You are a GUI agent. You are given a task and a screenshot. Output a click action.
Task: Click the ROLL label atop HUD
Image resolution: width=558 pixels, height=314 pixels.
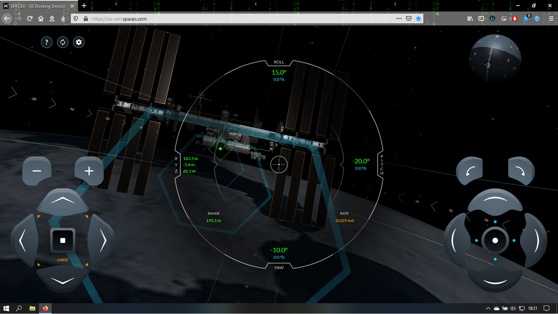tap(279, 62)
